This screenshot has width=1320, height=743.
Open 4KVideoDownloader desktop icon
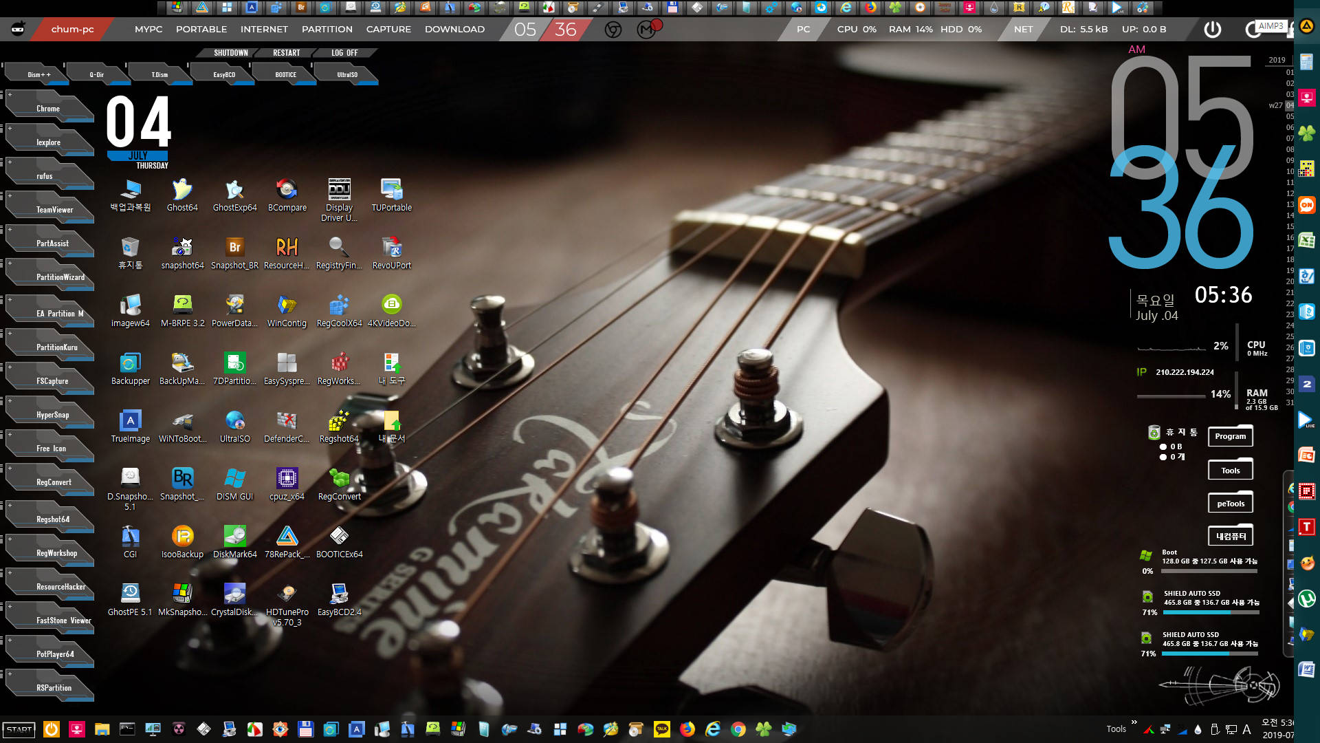click(x=391, y=310)
